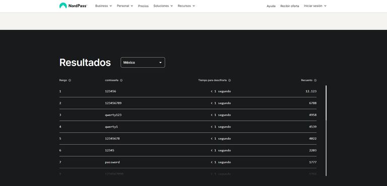Click the count 6788

[313, 103]
